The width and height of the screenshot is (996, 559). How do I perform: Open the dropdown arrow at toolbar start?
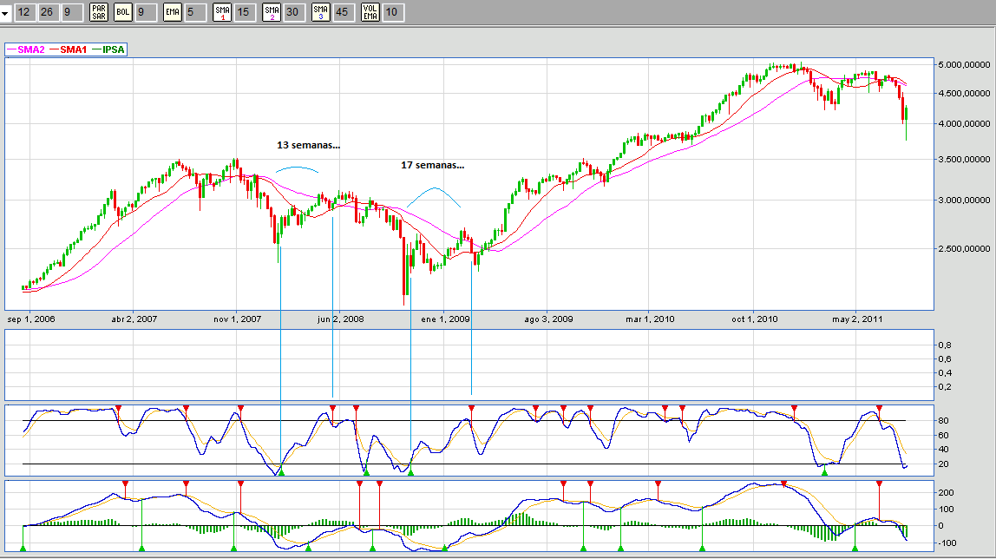click(x=5, y=13)
